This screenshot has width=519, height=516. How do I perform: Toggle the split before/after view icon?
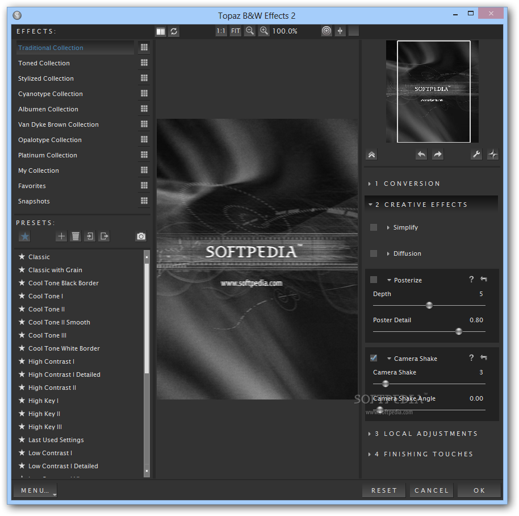pyautogui.click(x=161, y=31)
